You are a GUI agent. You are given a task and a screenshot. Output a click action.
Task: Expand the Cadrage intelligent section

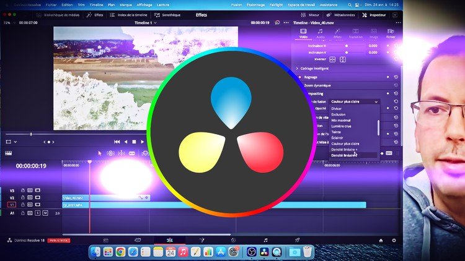[x=297, y=68]
